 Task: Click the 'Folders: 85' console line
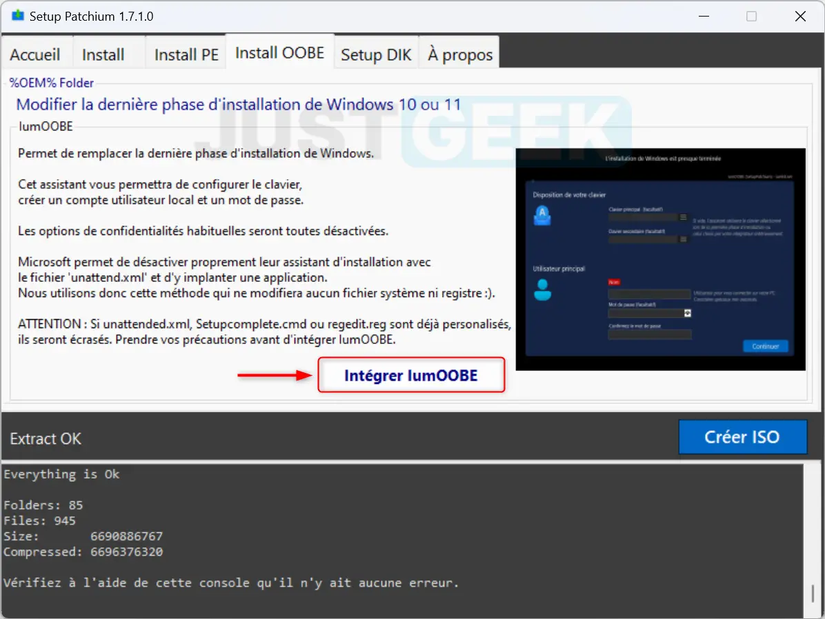[43, 505]
